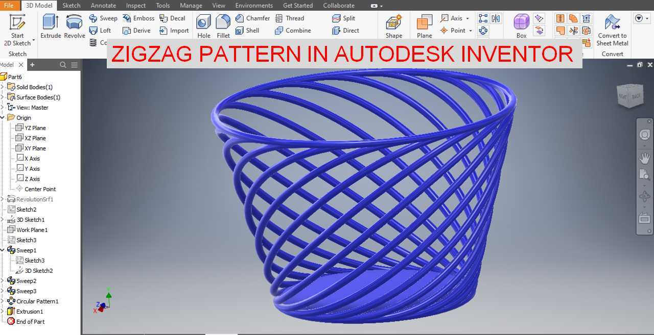The height and width of the screenshot is (335, 654).
Task: Click the Look At navigation tool
Action: pos(644,218)
